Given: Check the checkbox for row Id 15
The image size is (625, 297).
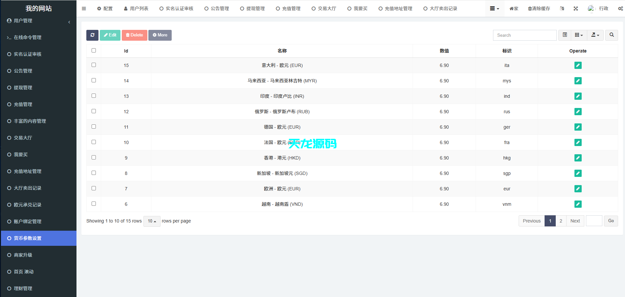Looking at the screenshot, I should tap(94, 65).
